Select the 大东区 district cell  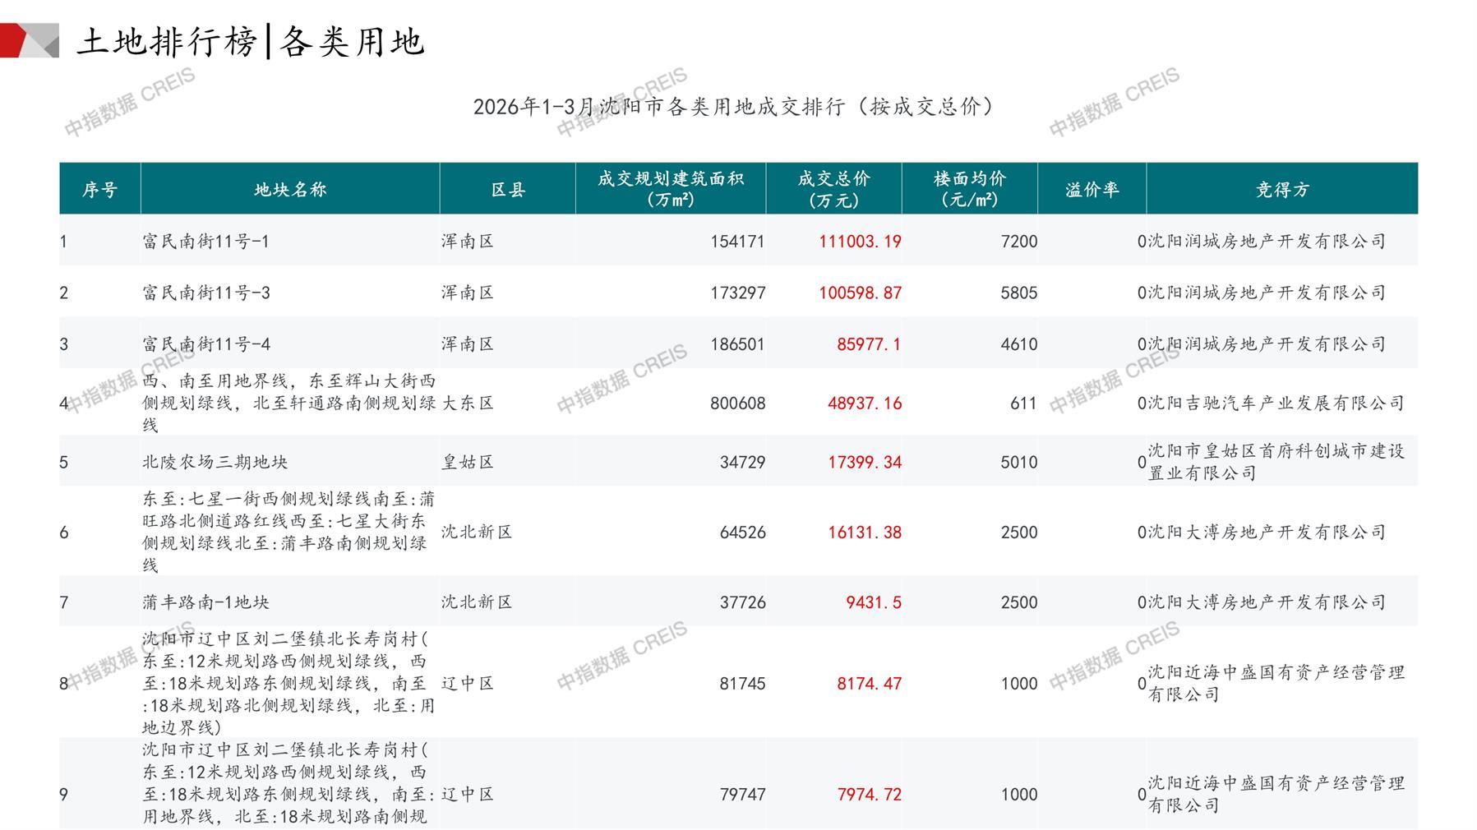pos(468,403)
